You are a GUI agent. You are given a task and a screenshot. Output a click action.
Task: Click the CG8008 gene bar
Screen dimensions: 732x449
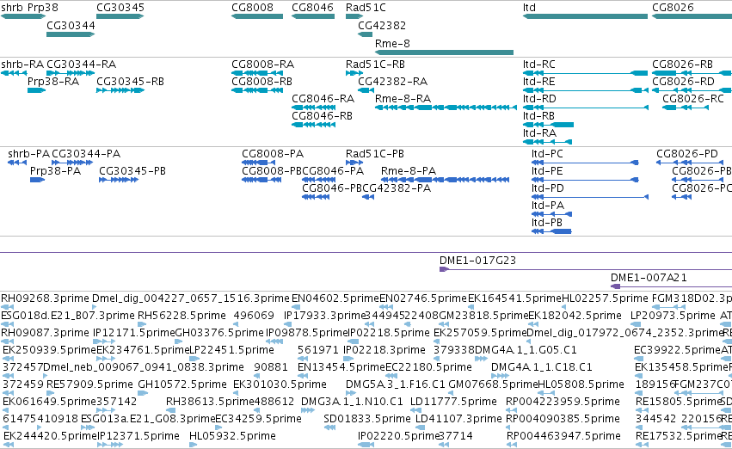(257, 16)
